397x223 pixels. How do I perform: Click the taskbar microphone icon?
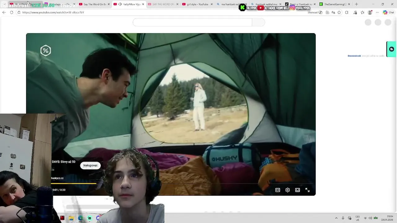(343, 218)
